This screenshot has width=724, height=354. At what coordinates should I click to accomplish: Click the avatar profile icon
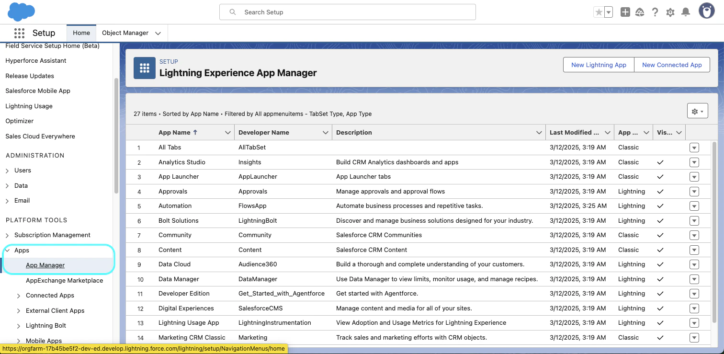click(707, 11)
